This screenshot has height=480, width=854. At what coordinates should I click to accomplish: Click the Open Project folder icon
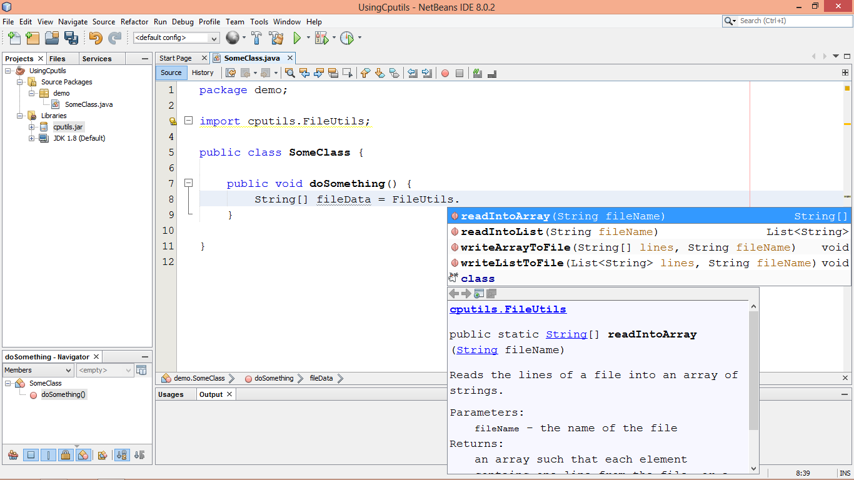pyautogui.click(x=51, y=38)
